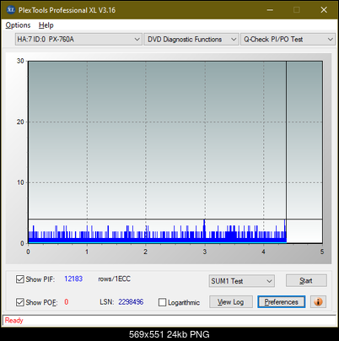Open the DVD Diagnostic Functions dropdown
This screenshot has height=341, width=339.
coord(191,40)
